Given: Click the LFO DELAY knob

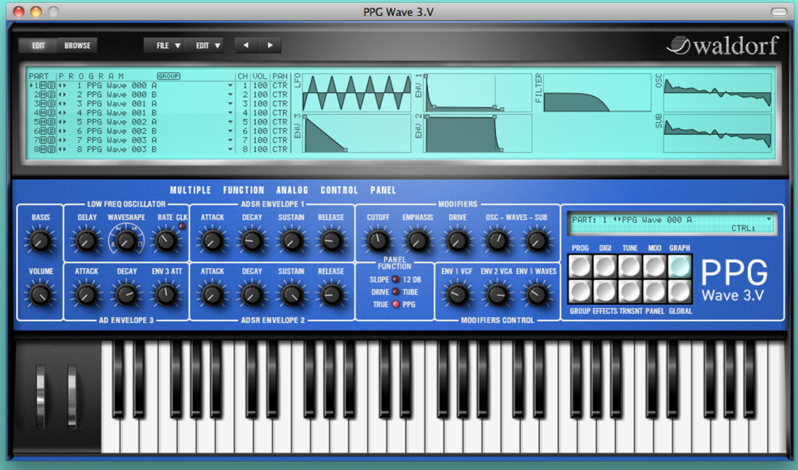Looking at the screenshot, I should (86, 241).
